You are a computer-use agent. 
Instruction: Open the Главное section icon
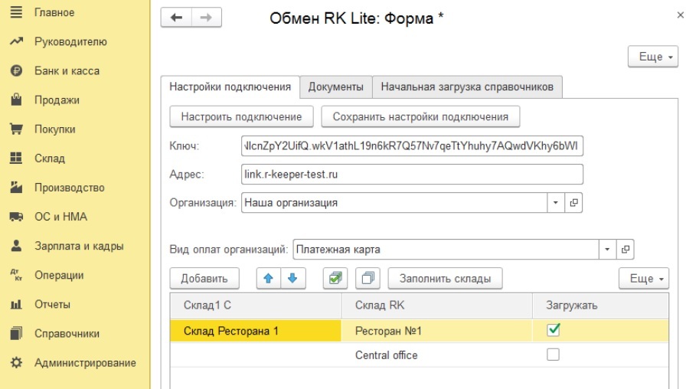[16, 12]
